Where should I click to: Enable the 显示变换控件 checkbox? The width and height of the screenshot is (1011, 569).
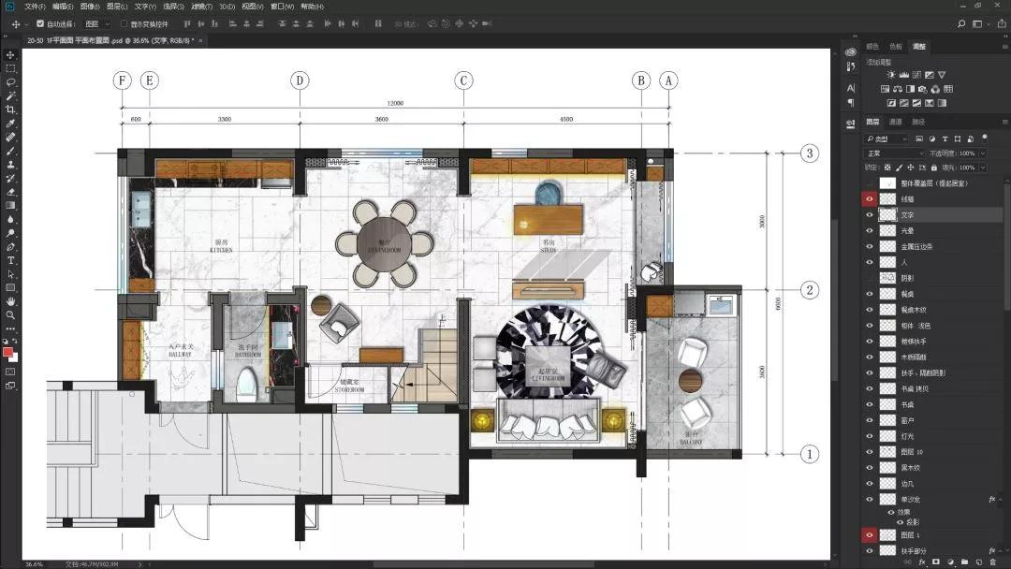(x=124, y=23)
